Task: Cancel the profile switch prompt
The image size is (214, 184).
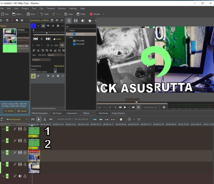Action: tap(22, 111)
